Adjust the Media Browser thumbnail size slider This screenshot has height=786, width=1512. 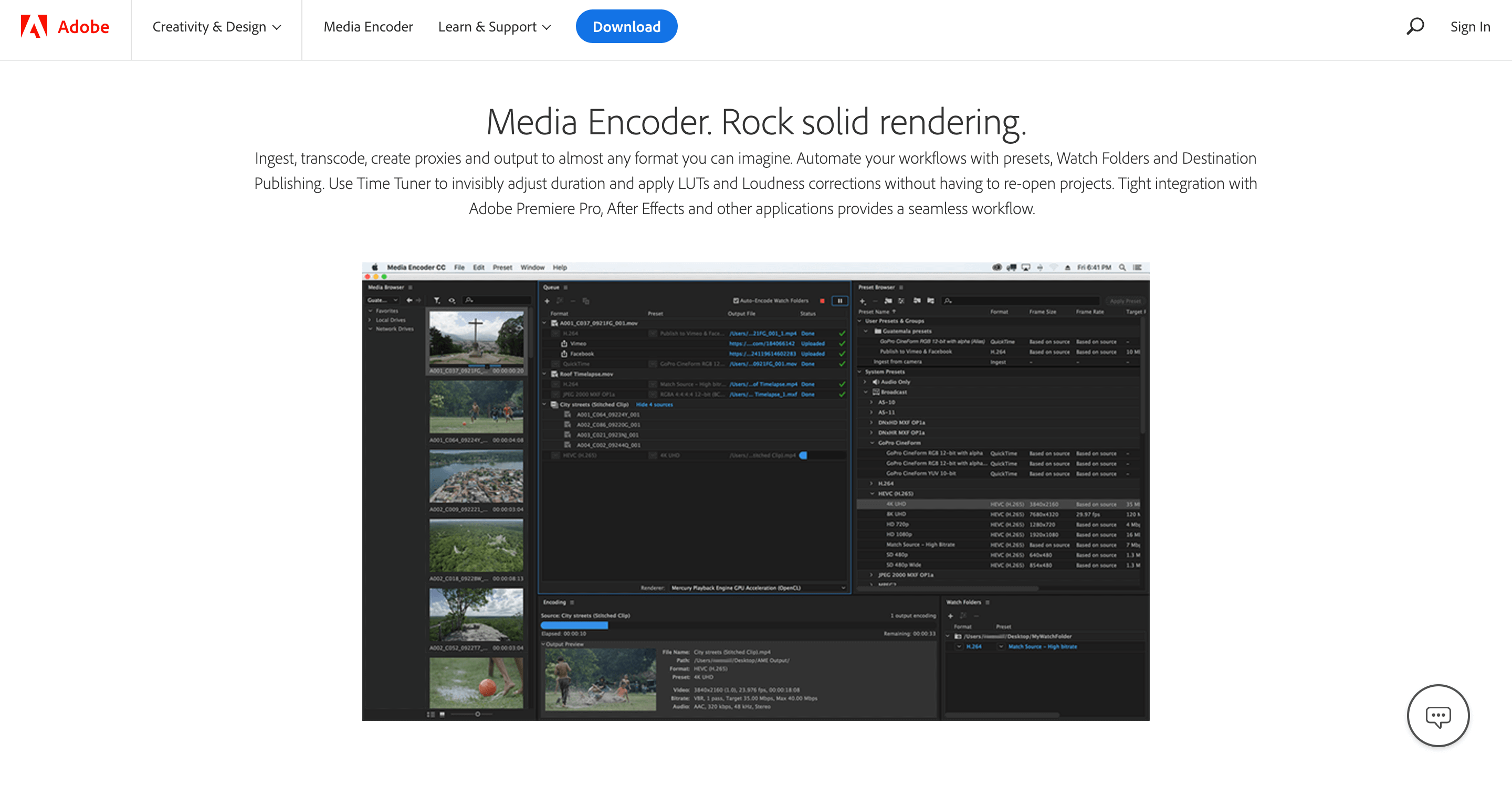pyautogui.click(x=478, y=715)
